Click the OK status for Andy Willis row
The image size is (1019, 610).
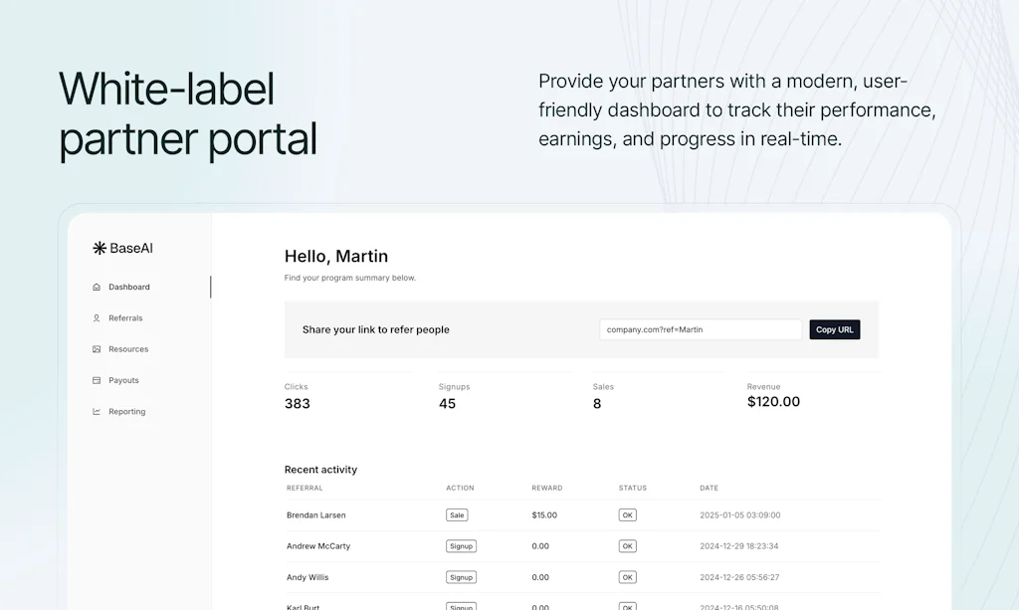tap(627, 576)
